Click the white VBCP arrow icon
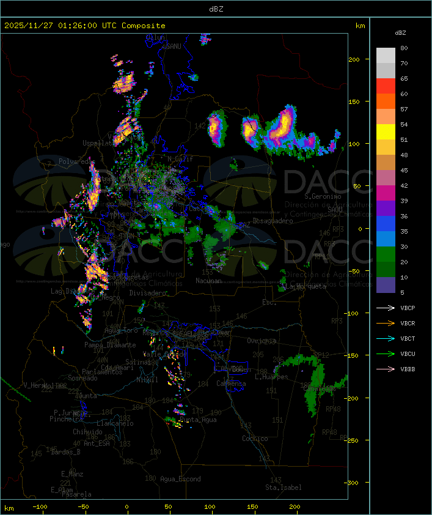Image resolution: width=432 pixels, height=515 pixels. click(x=386, y=308)
